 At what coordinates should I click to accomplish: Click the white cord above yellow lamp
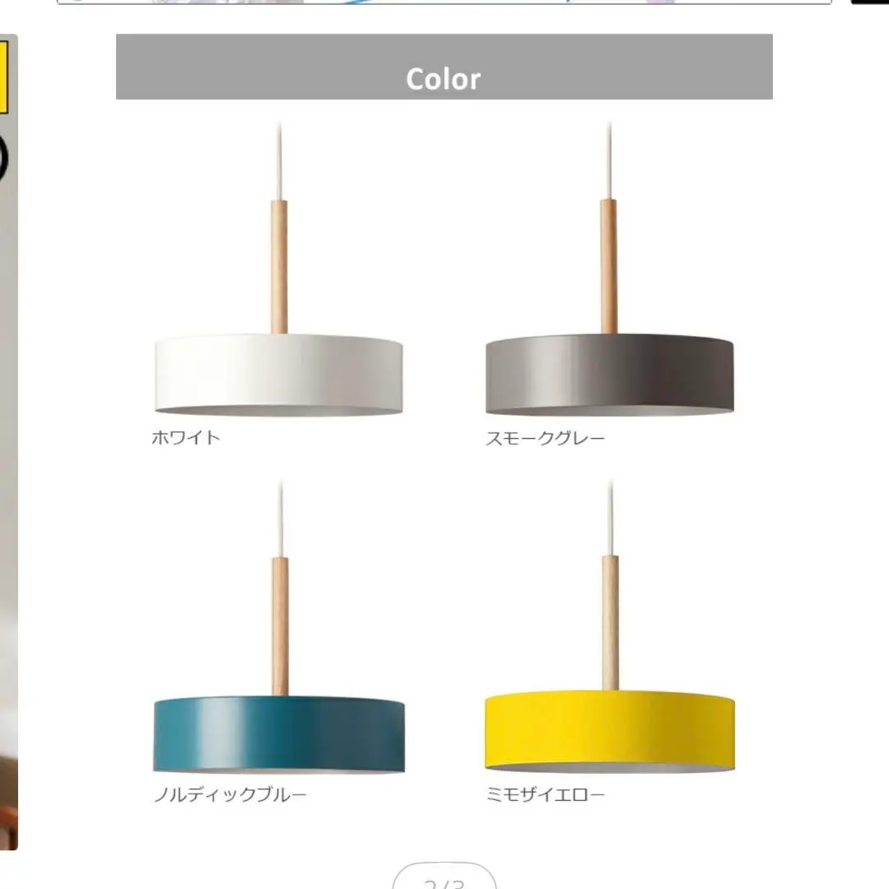(611, 519)
